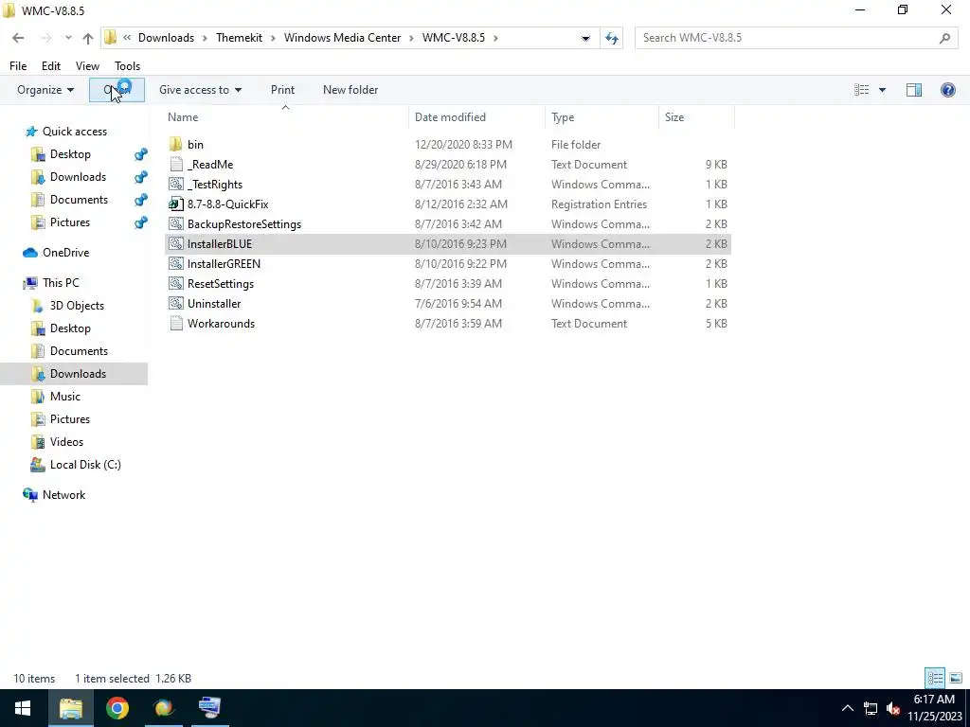Select the Workarounds text file icon
Screen dimensions: 970x727
point(176,324)
